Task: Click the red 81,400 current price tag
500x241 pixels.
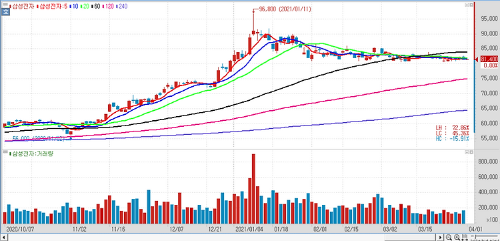Action: click(x=489, y=59)
